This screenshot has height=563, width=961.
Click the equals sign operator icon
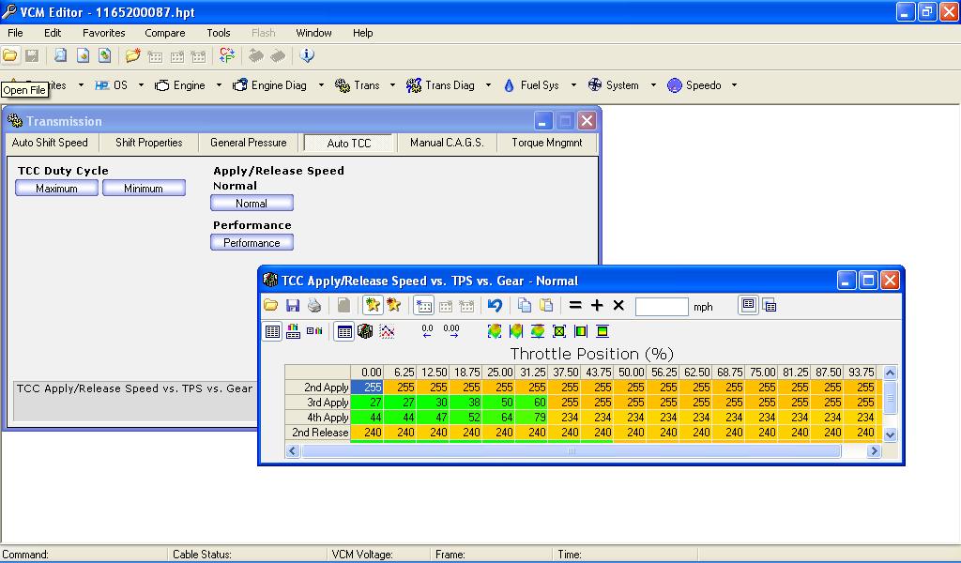[575, 305]
